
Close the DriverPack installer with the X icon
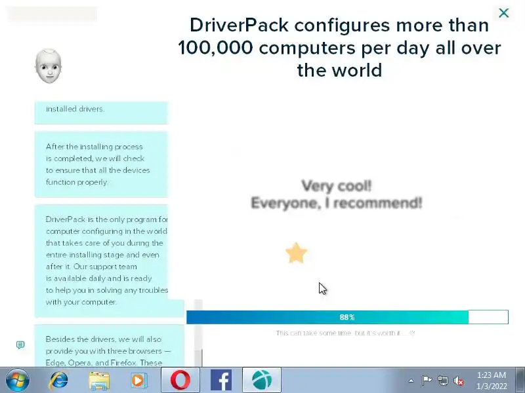click(x=503, y=13)
